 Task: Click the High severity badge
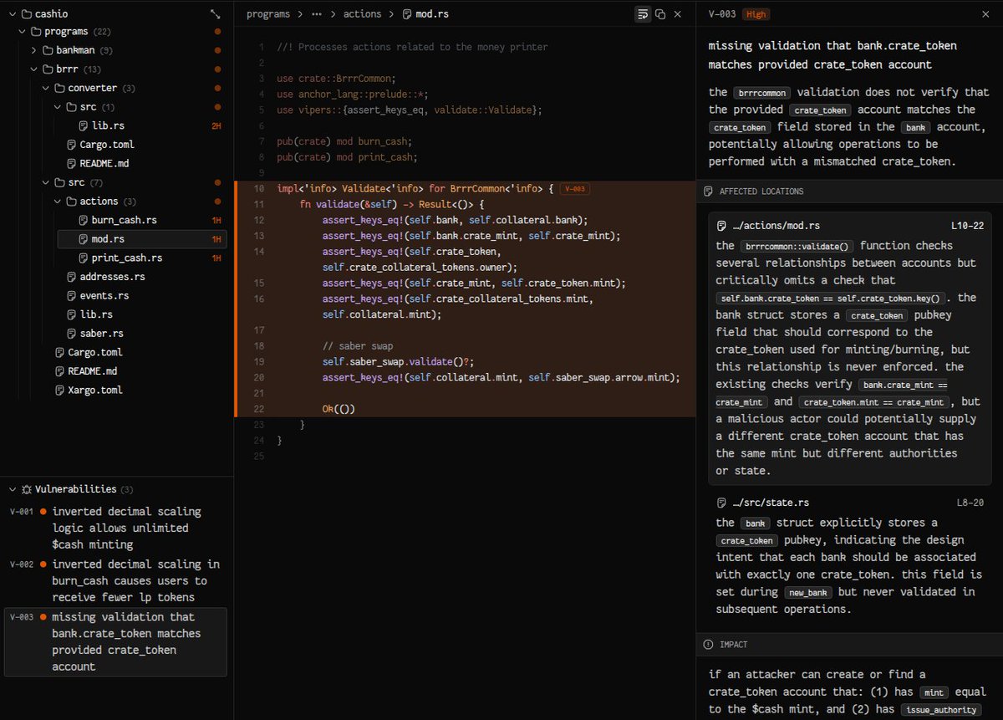click(755, 14)
